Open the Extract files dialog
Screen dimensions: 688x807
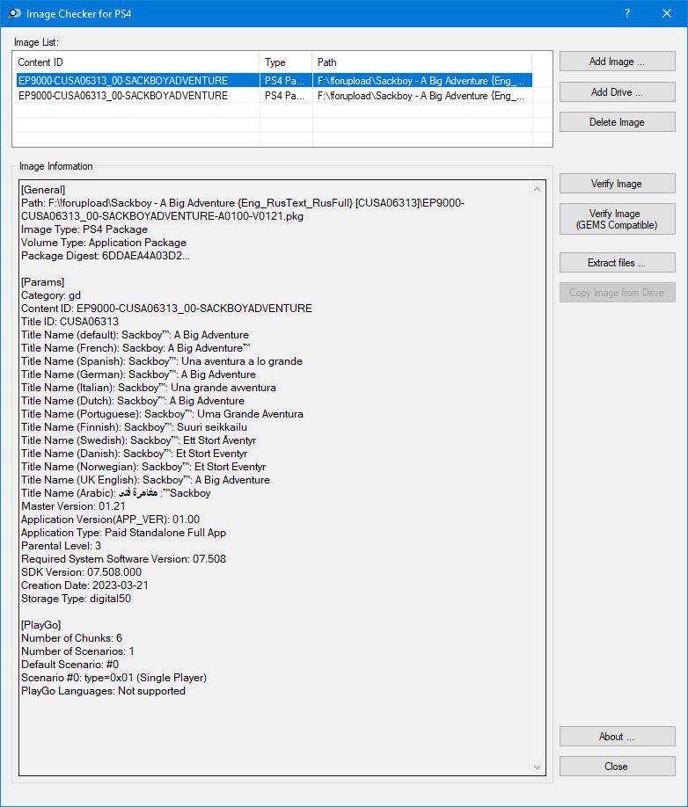(617, 263)
